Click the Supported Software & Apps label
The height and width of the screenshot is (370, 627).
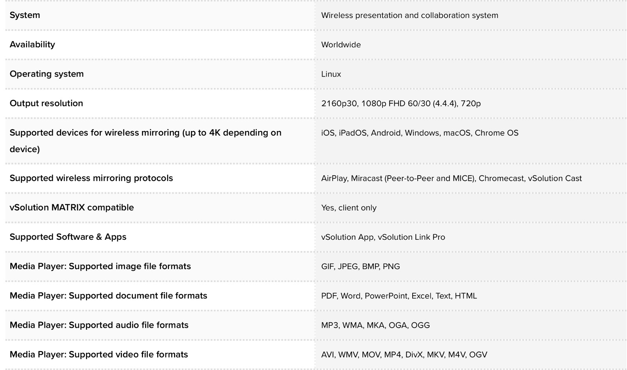pos(68,237)
